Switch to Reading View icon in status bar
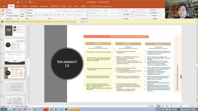The height and width of the screenshot is (111, 198). 167,106
